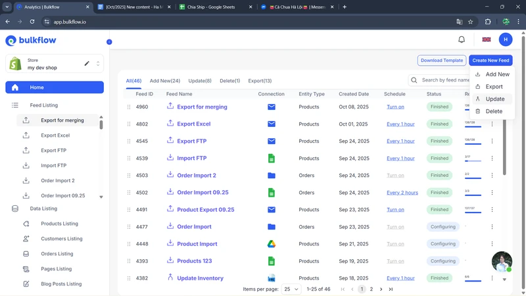Open the Export Excel feed link
This screenshot has height=296, width=526.
coord(193,124)
